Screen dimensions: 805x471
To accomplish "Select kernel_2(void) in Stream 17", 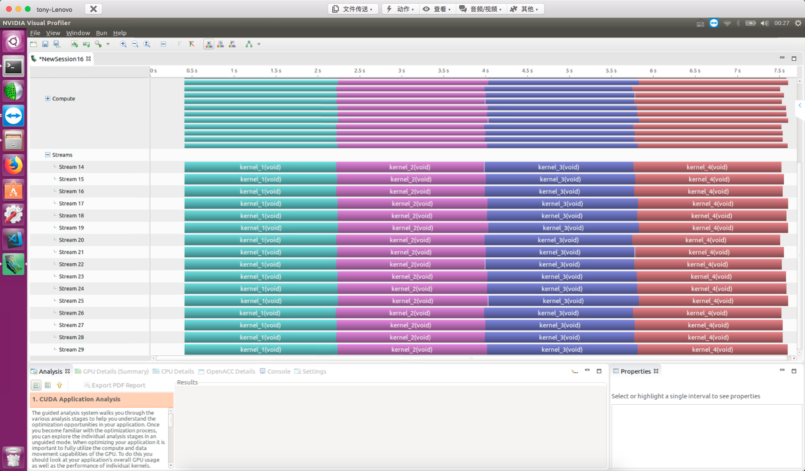I will point(412,204).
